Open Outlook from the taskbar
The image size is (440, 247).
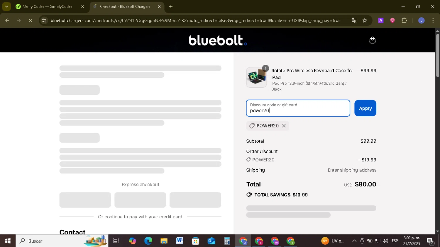pyautogui.click(x=211, y=241)
